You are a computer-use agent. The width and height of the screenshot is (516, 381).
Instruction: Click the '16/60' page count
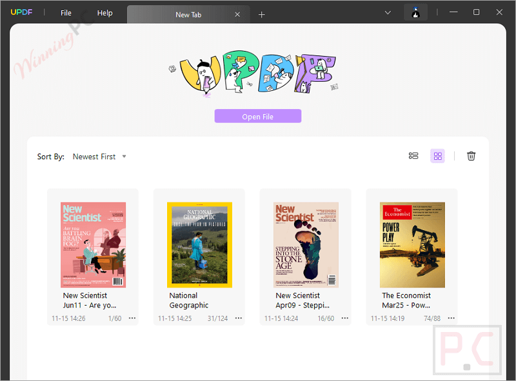click(x=326, y=318)
